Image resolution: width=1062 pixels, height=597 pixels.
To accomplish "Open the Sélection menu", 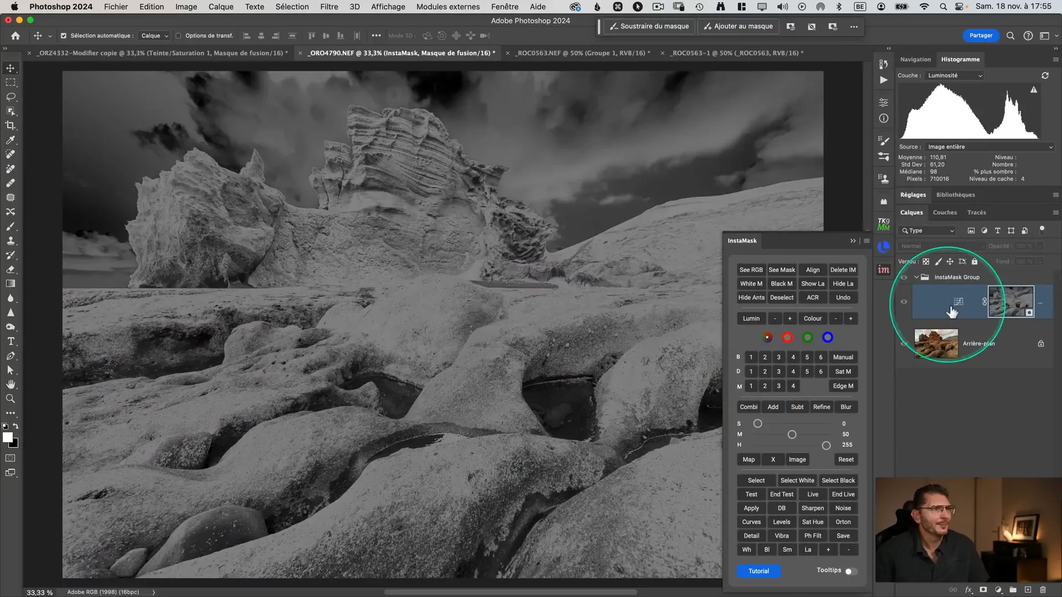I will point(292,7).
